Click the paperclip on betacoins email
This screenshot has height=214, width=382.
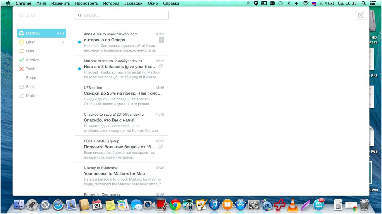point(160,67)
